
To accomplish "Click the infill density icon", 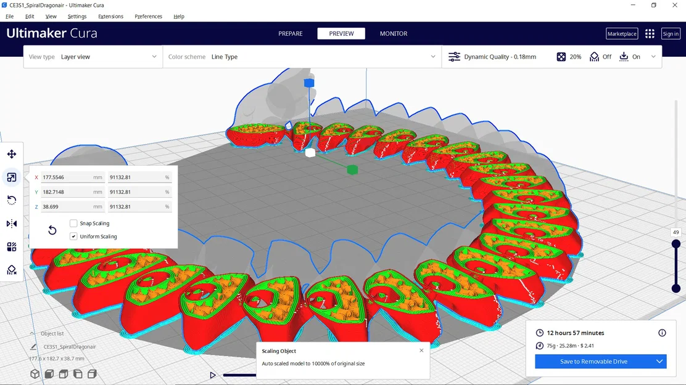I will pyautogui.click(x=561, y=57).
